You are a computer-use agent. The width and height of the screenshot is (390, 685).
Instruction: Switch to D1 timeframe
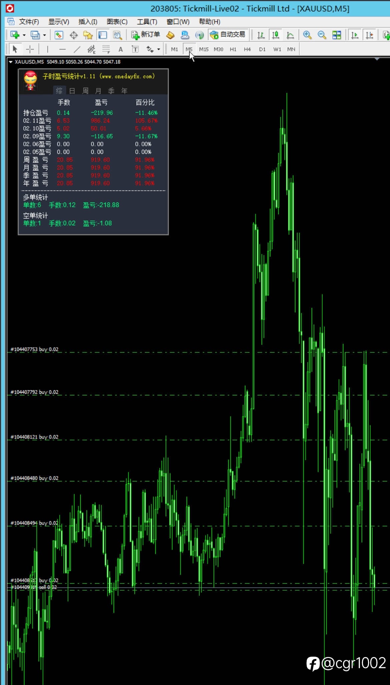point(262,49)
